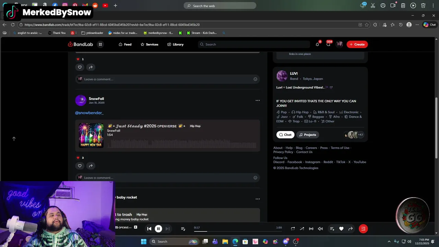Open the profile avatar menu in BandLab header
This screenshot has height=247, width=439.
[x=339, y=44]
